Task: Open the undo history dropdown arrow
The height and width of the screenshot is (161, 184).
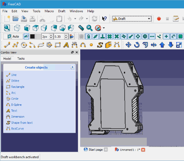Action: click(x=75, y=19)
